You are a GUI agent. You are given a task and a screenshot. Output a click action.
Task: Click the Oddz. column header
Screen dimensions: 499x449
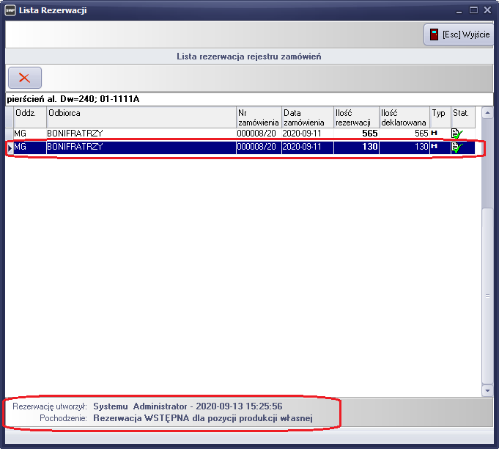click(30, 117)
